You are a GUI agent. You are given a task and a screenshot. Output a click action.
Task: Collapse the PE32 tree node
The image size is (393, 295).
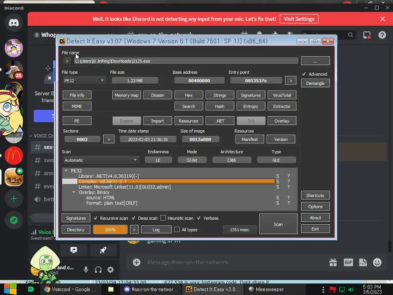click(66, 171)
